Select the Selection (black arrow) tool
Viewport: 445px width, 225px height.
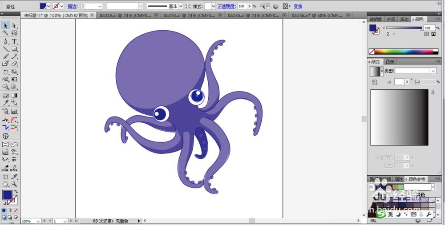5,26
